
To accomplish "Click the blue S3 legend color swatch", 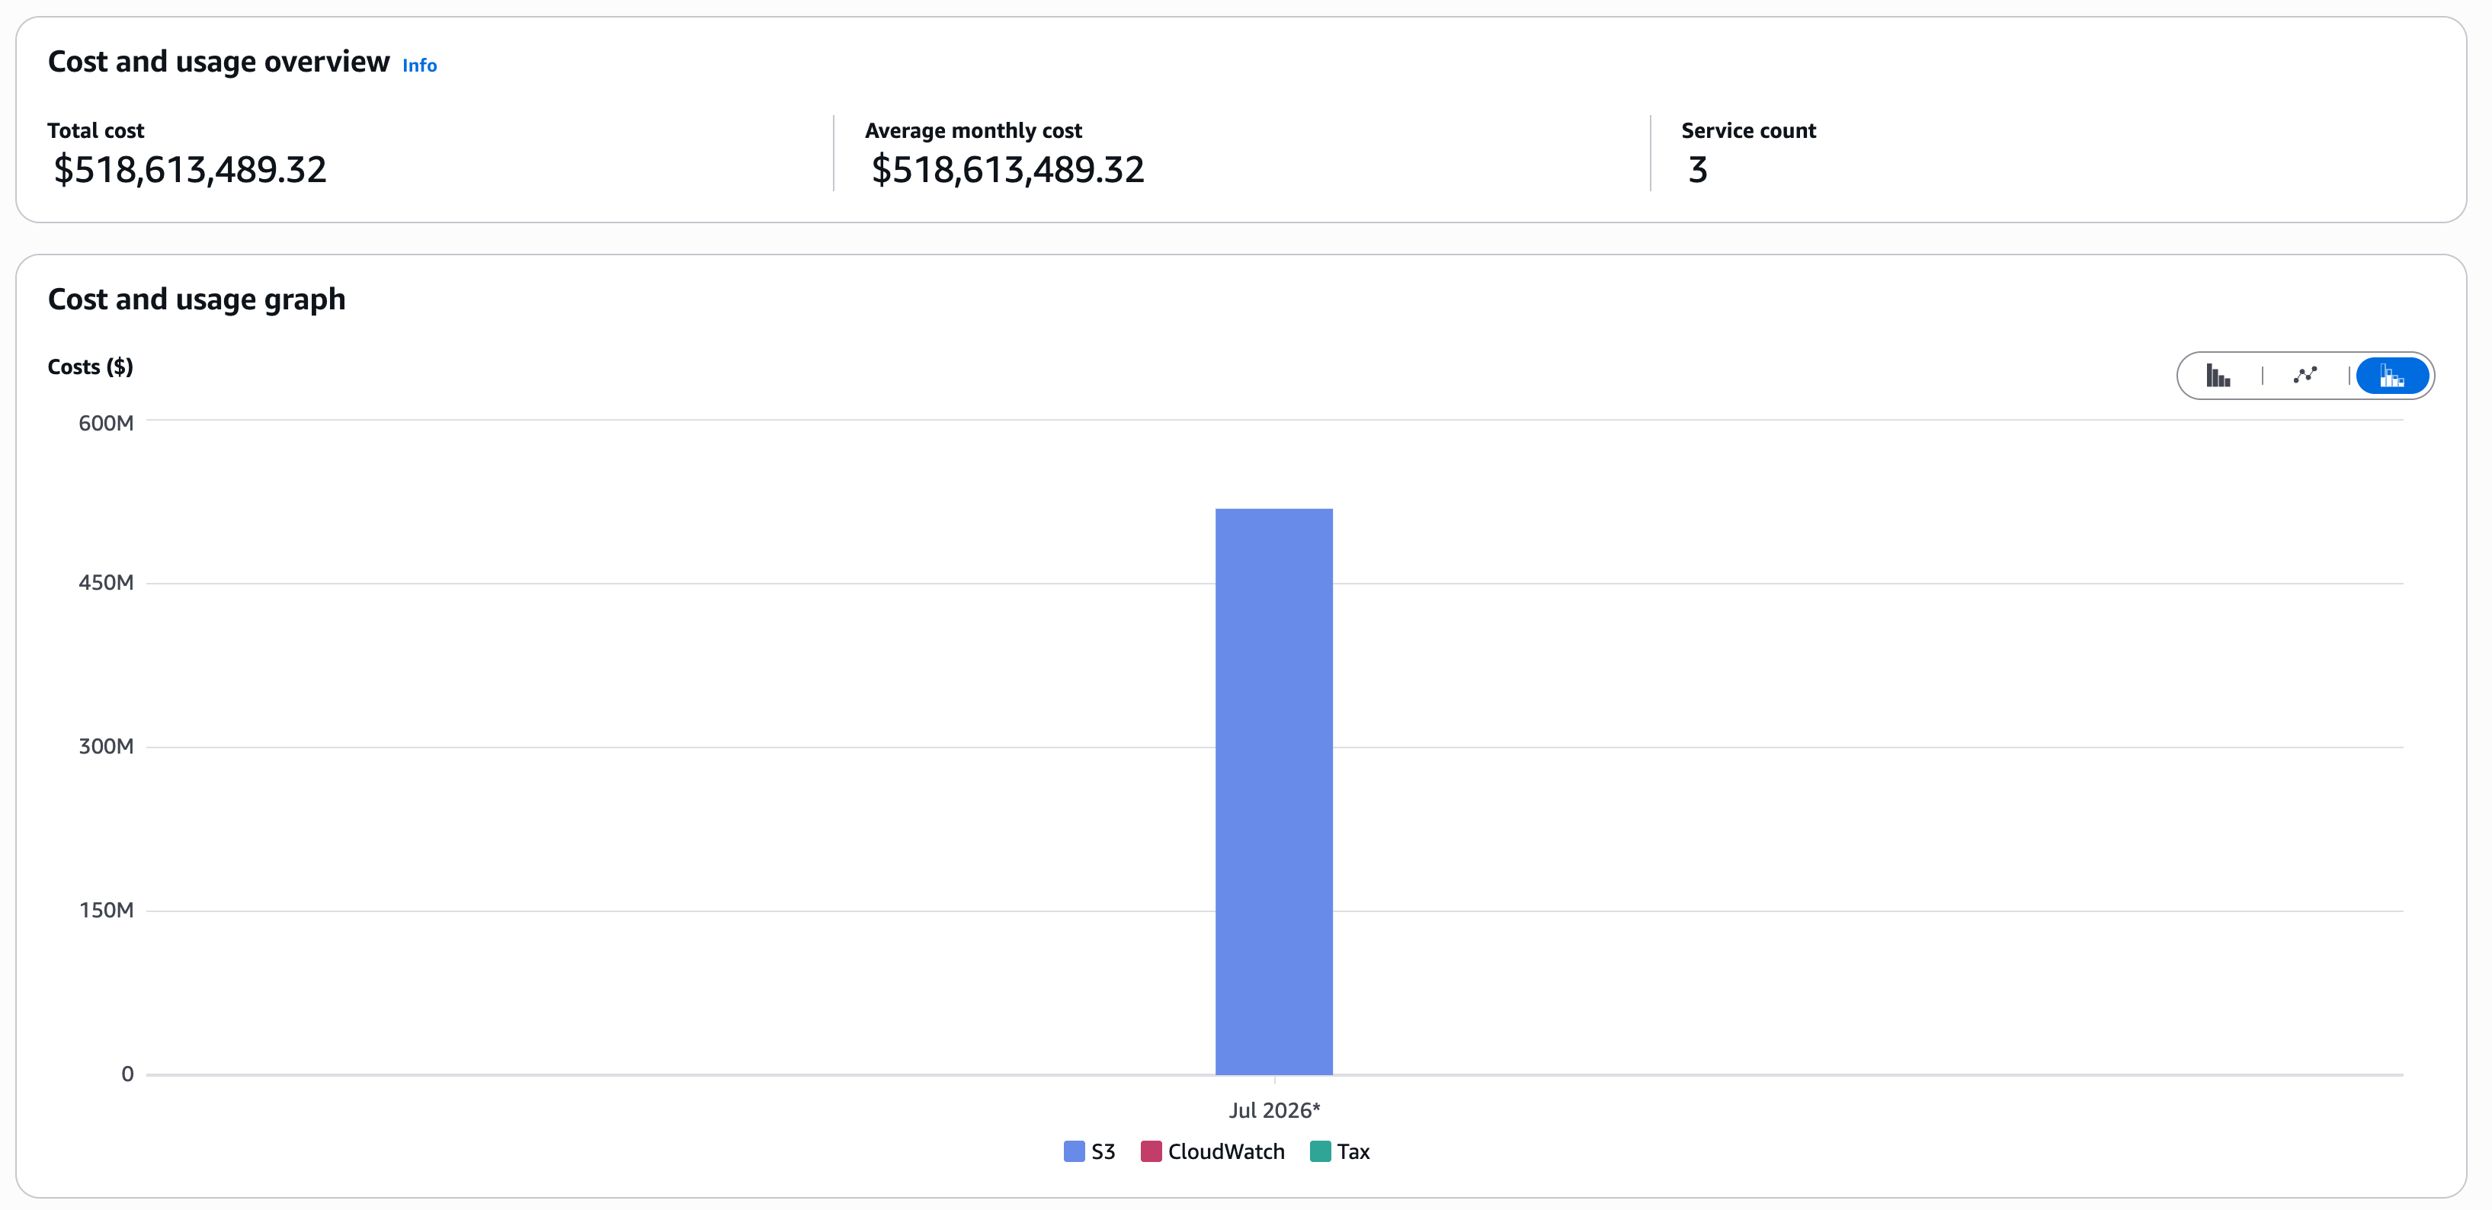I will [x=1074, y=1151].
